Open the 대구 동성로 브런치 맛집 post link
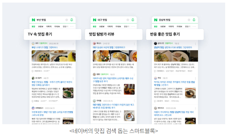Screen dimensions: 230x137 [x=109, y=47]
